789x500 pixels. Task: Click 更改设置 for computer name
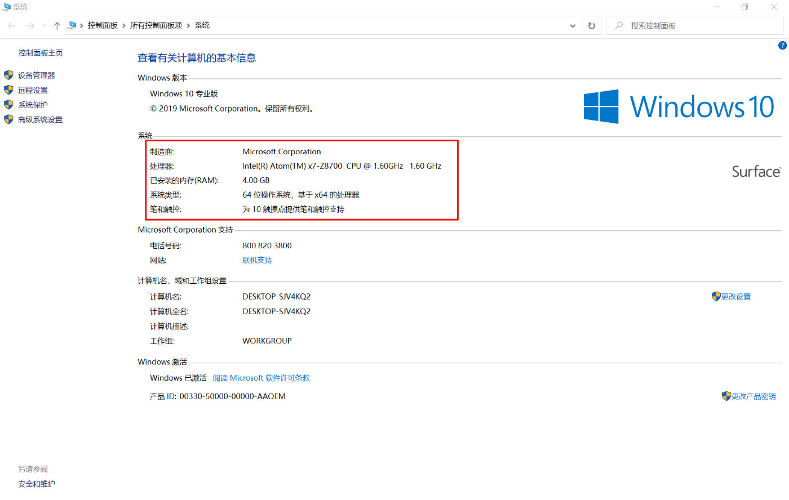736,297
